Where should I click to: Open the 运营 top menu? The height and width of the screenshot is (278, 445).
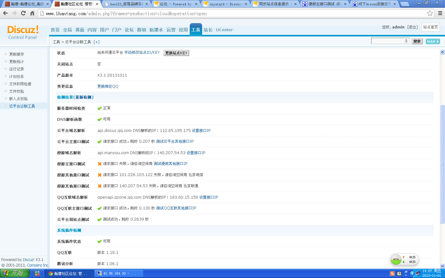(x=171, y=30)
